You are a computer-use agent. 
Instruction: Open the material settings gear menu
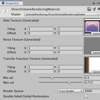point(99,9)
